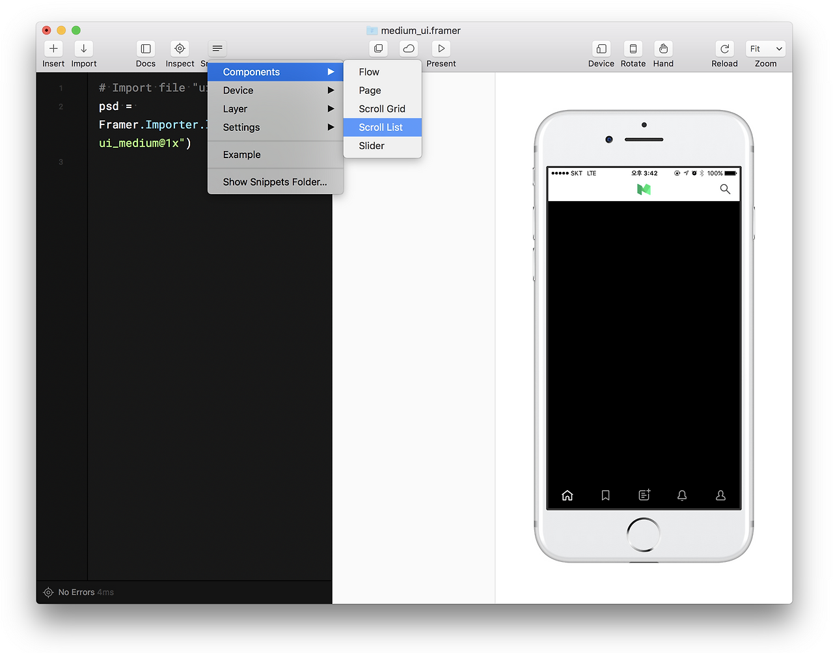833x653 pixels.
Task: Click the '# Import file' comment line
Action: pos(153,88)
